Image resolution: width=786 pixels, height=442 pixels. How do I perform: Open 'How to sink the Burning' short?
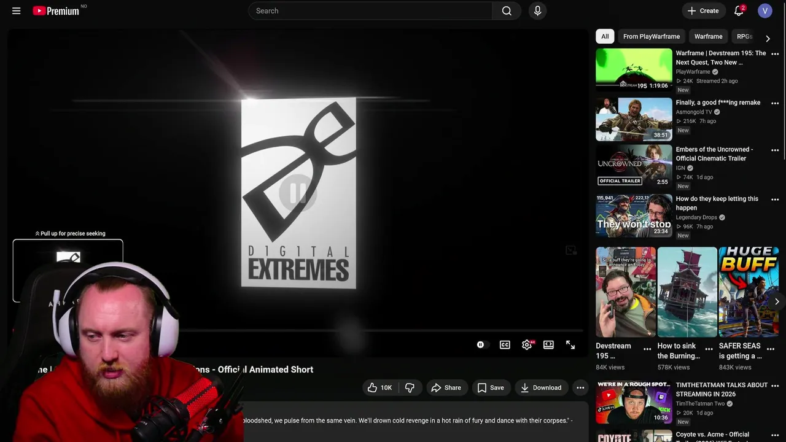[687, 292]
